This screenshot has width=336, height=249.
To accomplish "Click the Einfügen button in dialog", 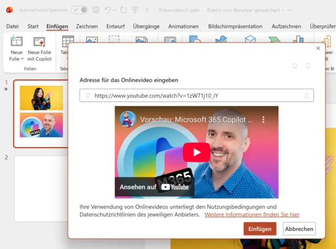I will point(260,229).
